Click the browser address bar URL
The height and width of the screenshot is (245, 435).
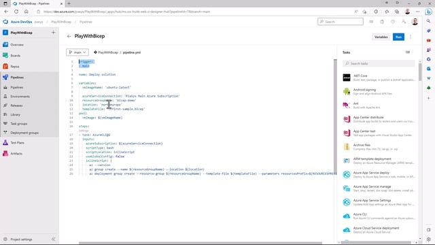(x=127, y=12)
